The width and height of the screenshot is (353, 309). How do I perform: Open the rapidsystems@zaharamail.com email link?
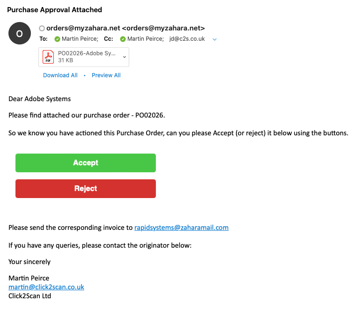[x=182, y=228]
